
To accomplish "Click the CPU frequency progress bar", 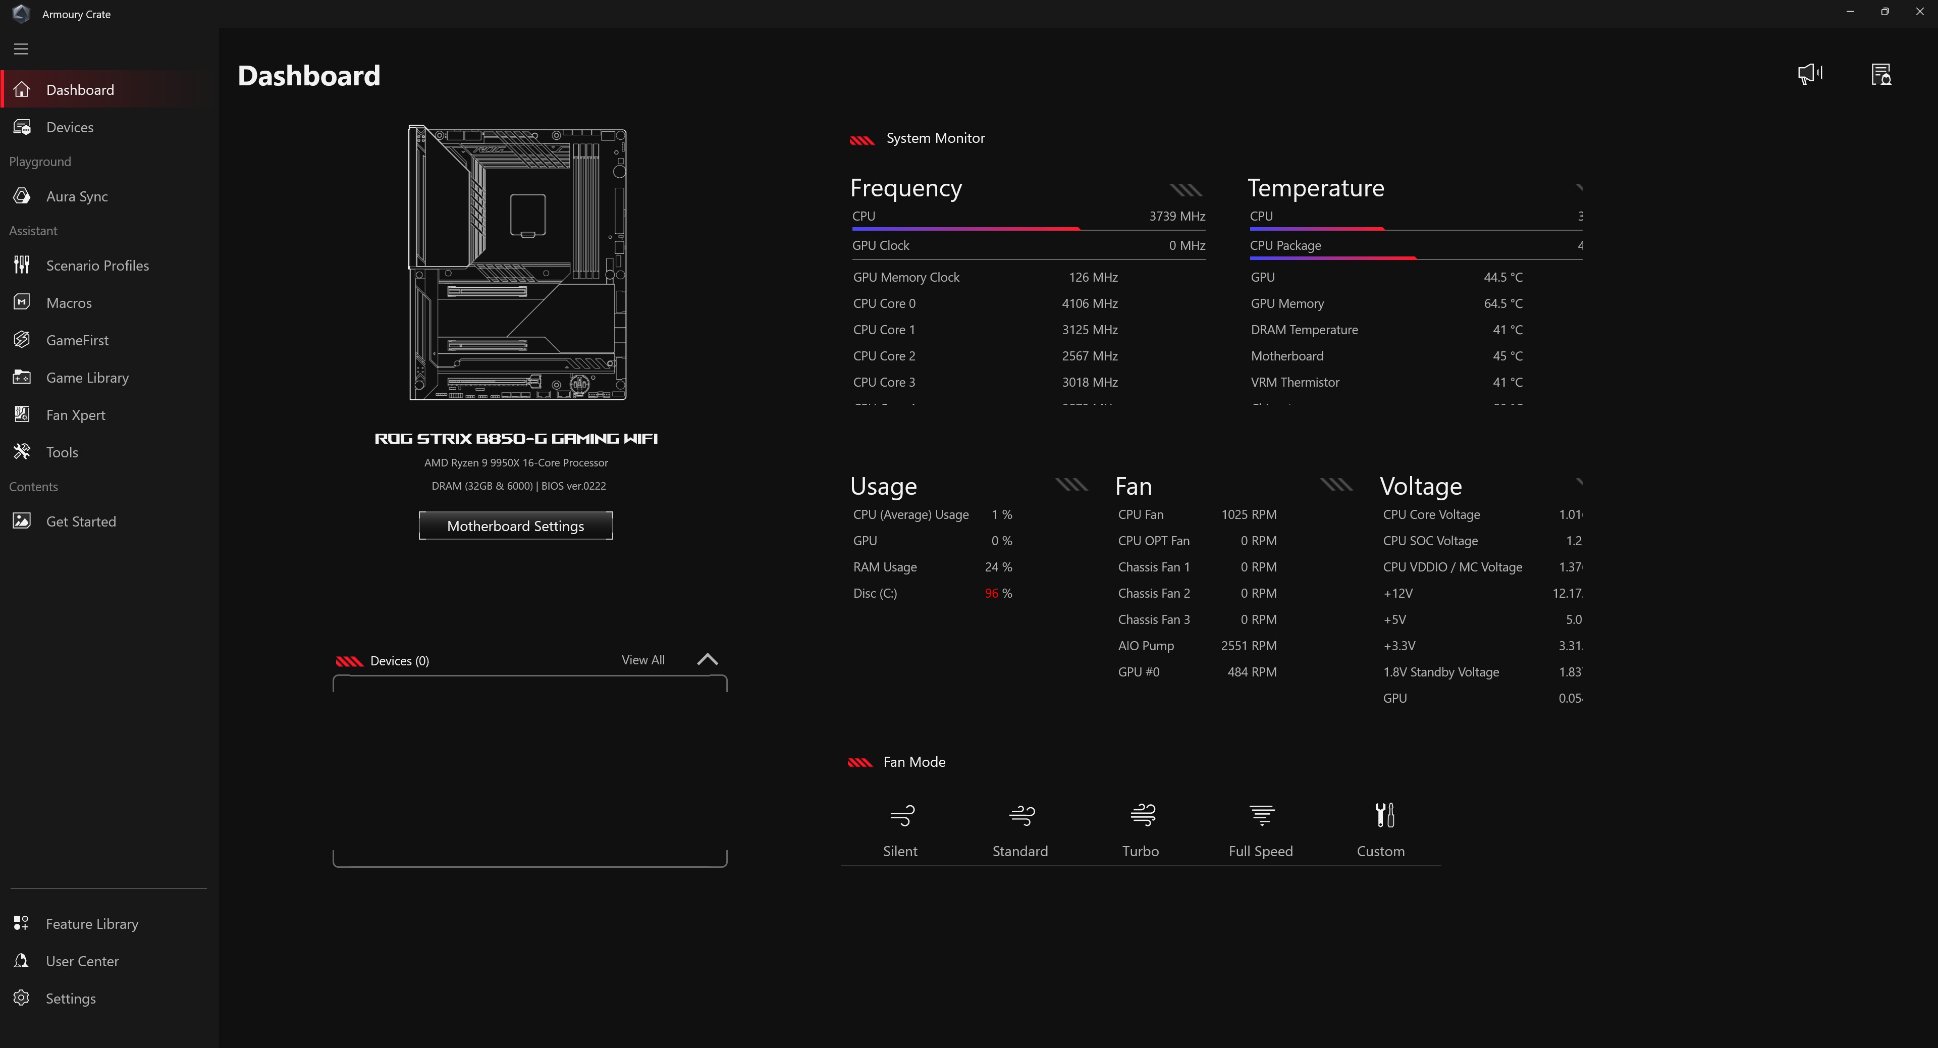I will (1029, 229).
